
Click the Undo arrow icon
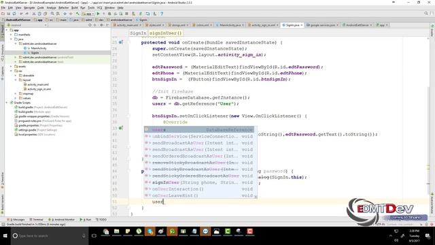21,14
